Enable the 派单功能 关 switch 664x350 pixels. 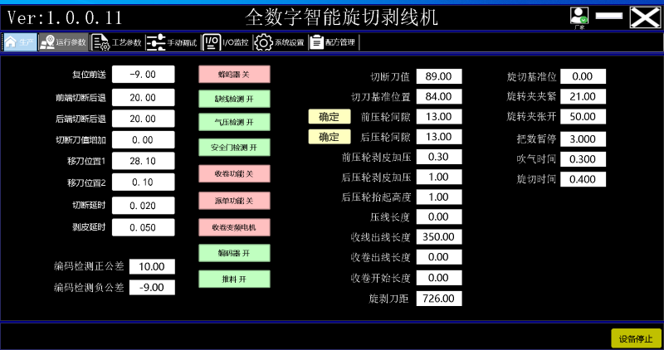(234, 201)
